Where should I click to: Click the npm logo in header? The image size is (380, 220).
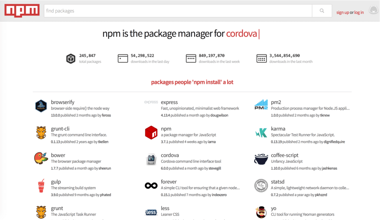click(x=22, y=11)
